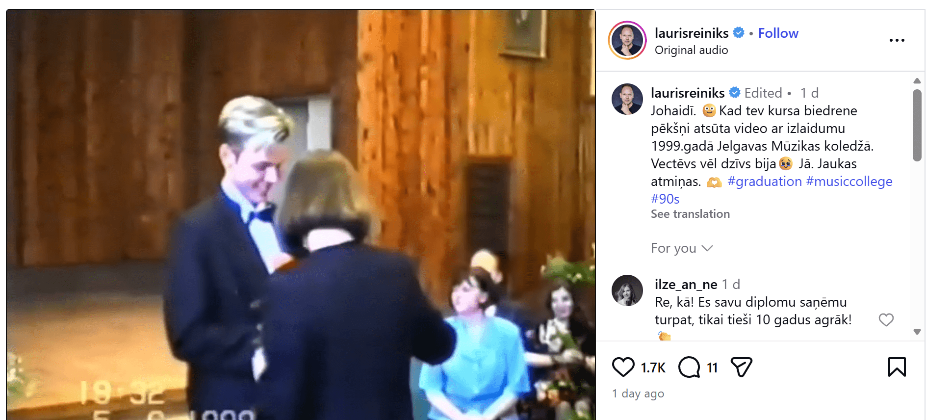Like ilze_an_ne's comment
The height and width of the screenshot is (420, 926).
point(886,320)
